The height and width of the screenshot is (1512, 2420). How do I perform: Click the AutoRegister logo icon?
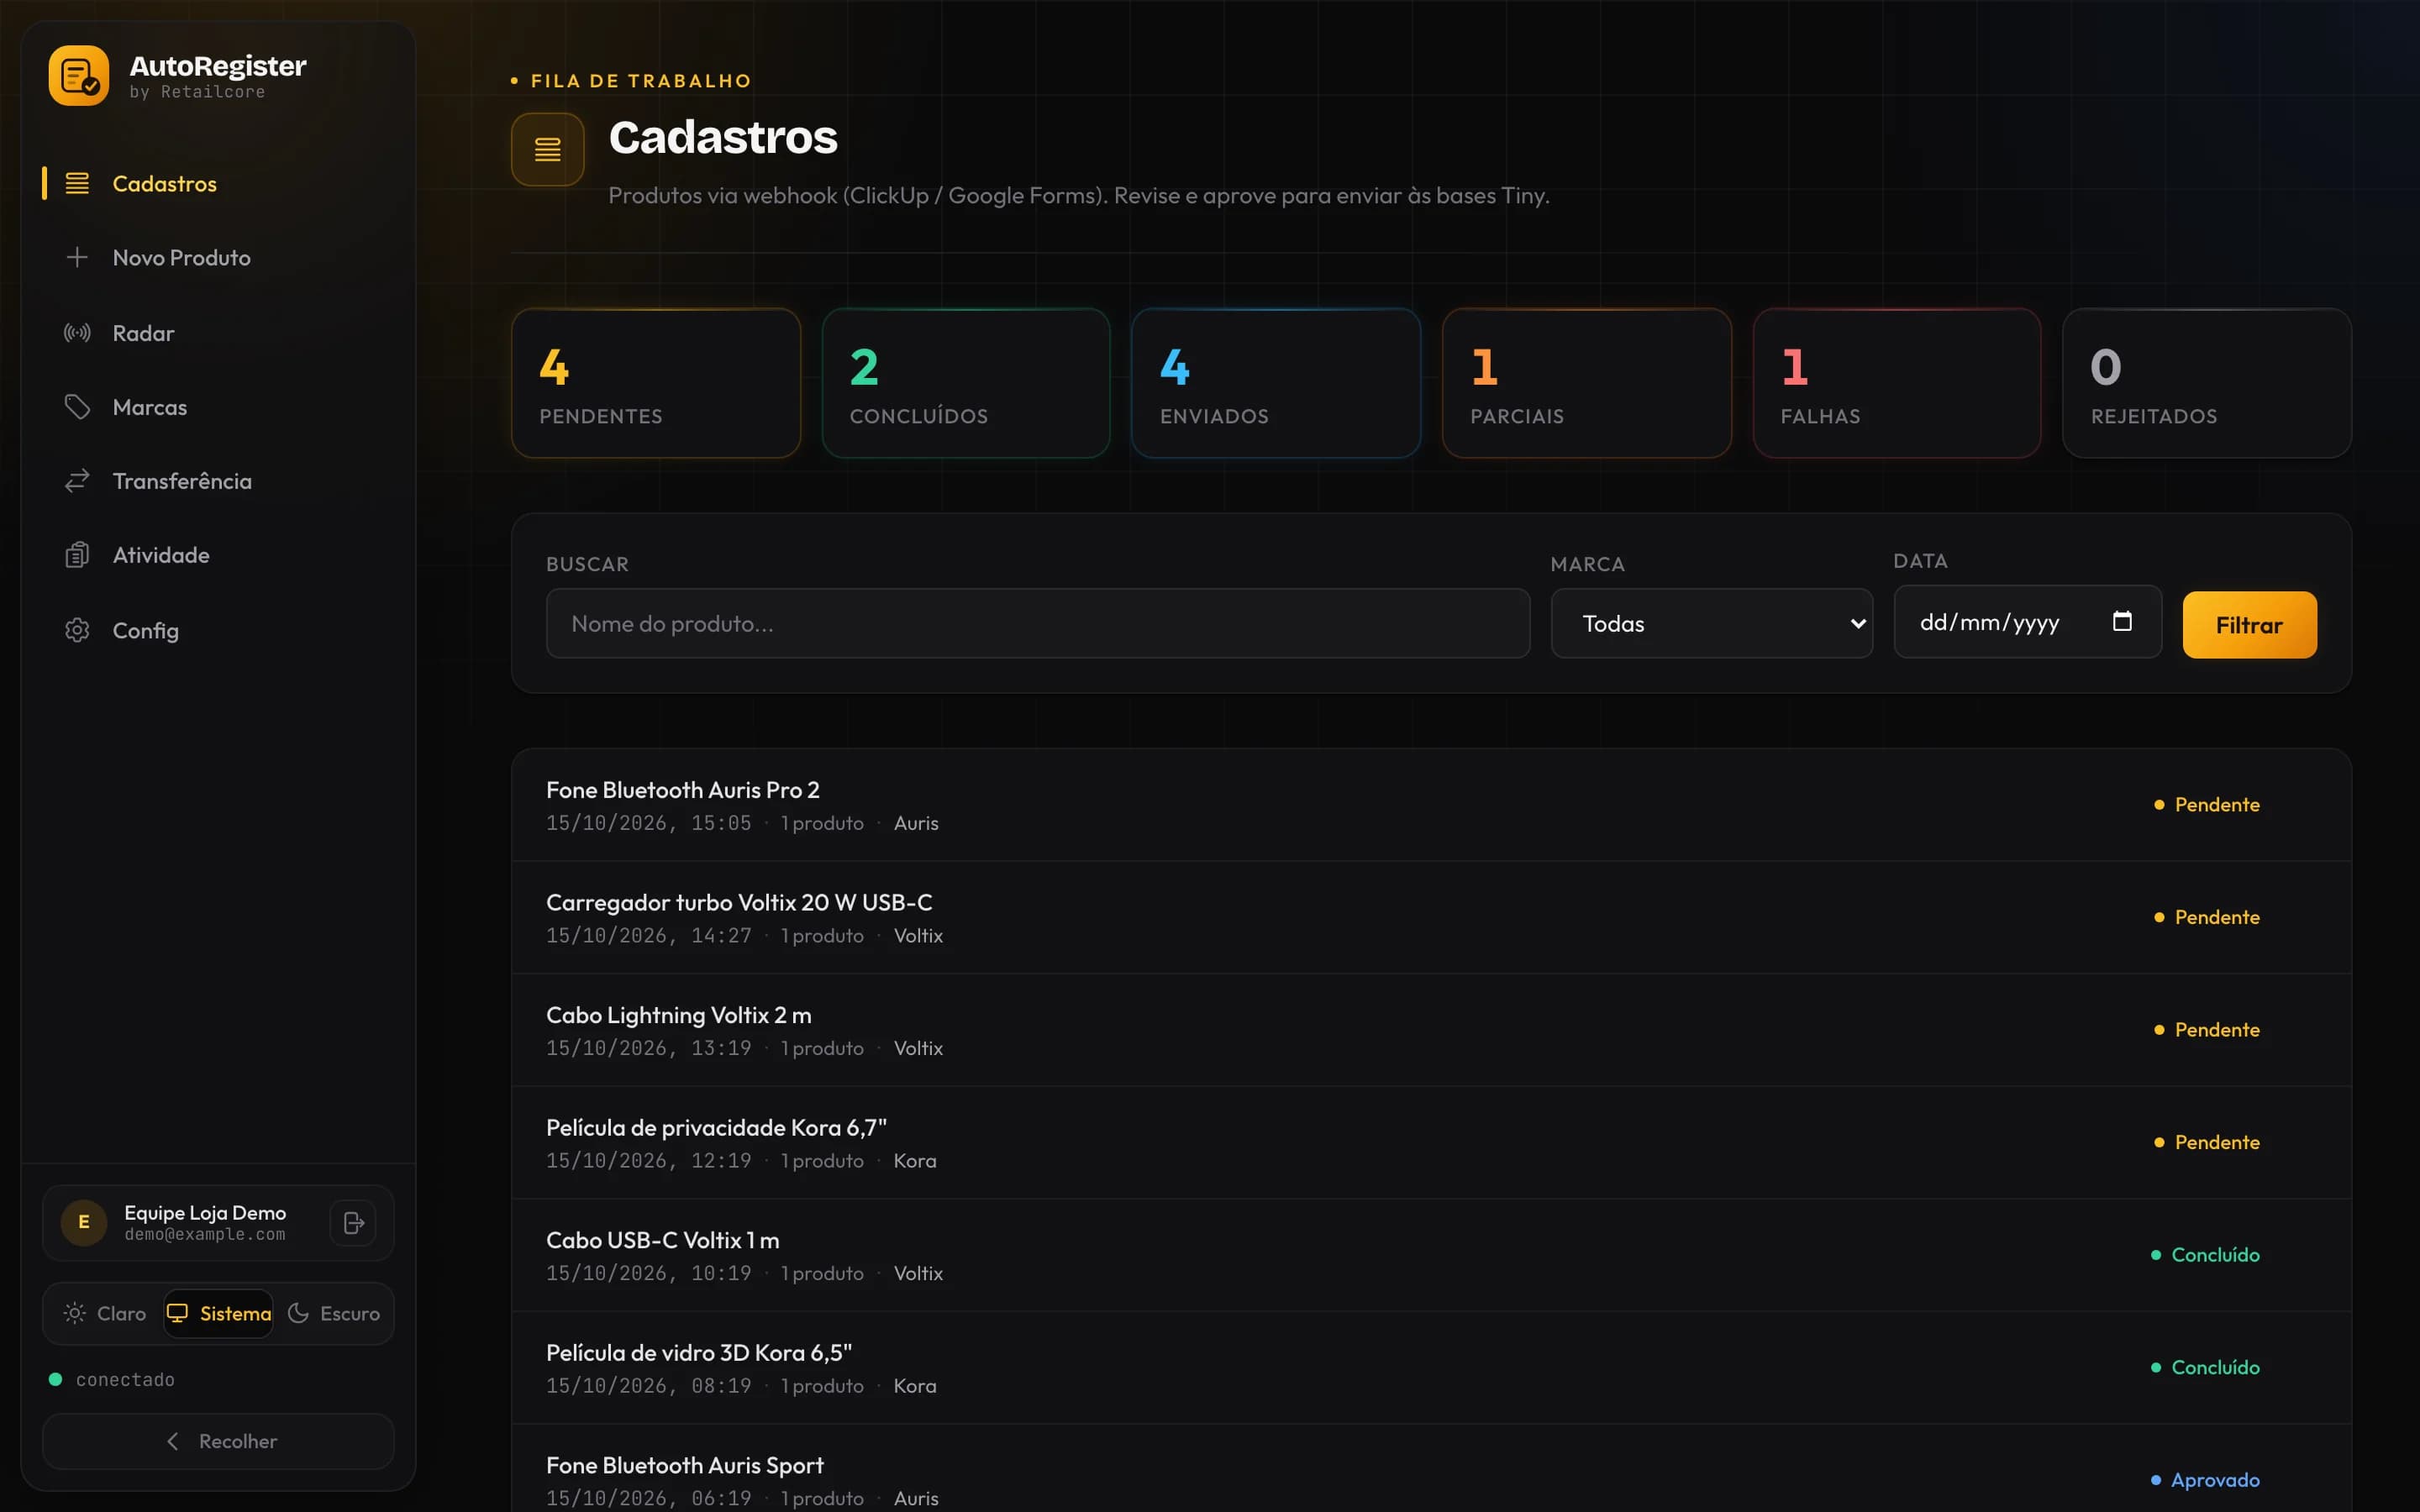79,76
